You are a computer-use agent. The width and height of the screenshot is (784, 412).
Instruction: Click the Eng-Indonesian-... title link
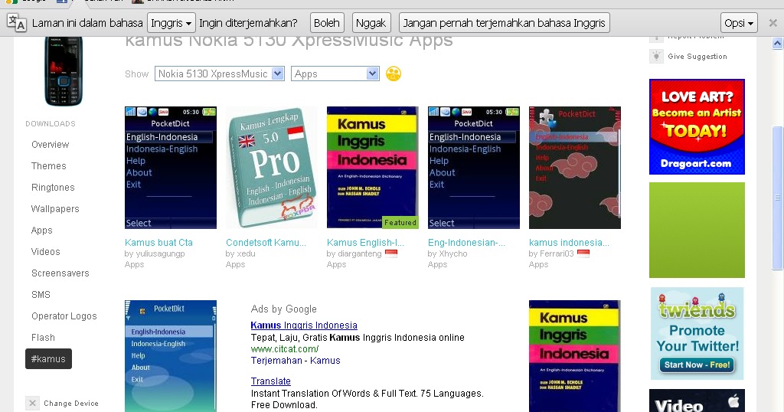(466, 243)
